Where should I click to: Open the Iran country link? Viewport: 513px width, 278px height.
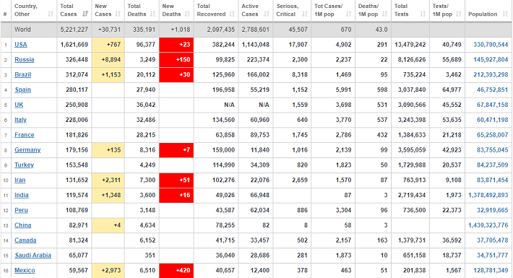pyautogui.click(x=20, y=180)
